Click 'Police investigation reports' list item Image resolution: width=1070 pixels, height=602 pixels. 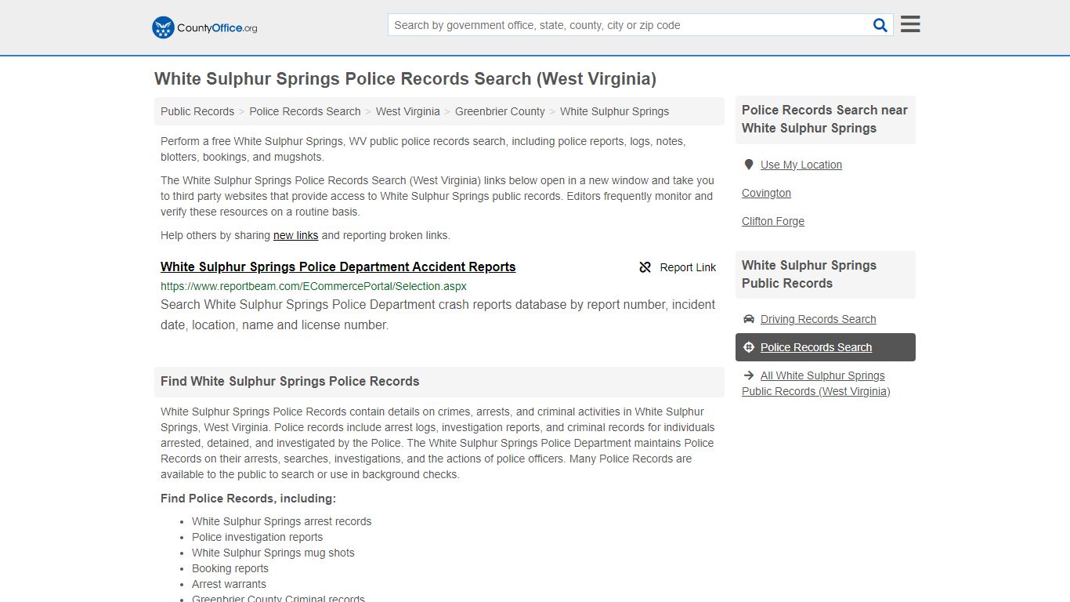pyautogui.click(x=258, y=537)
